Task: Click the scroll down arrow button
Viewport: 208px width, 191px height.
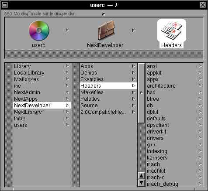Action: [141, 183]
